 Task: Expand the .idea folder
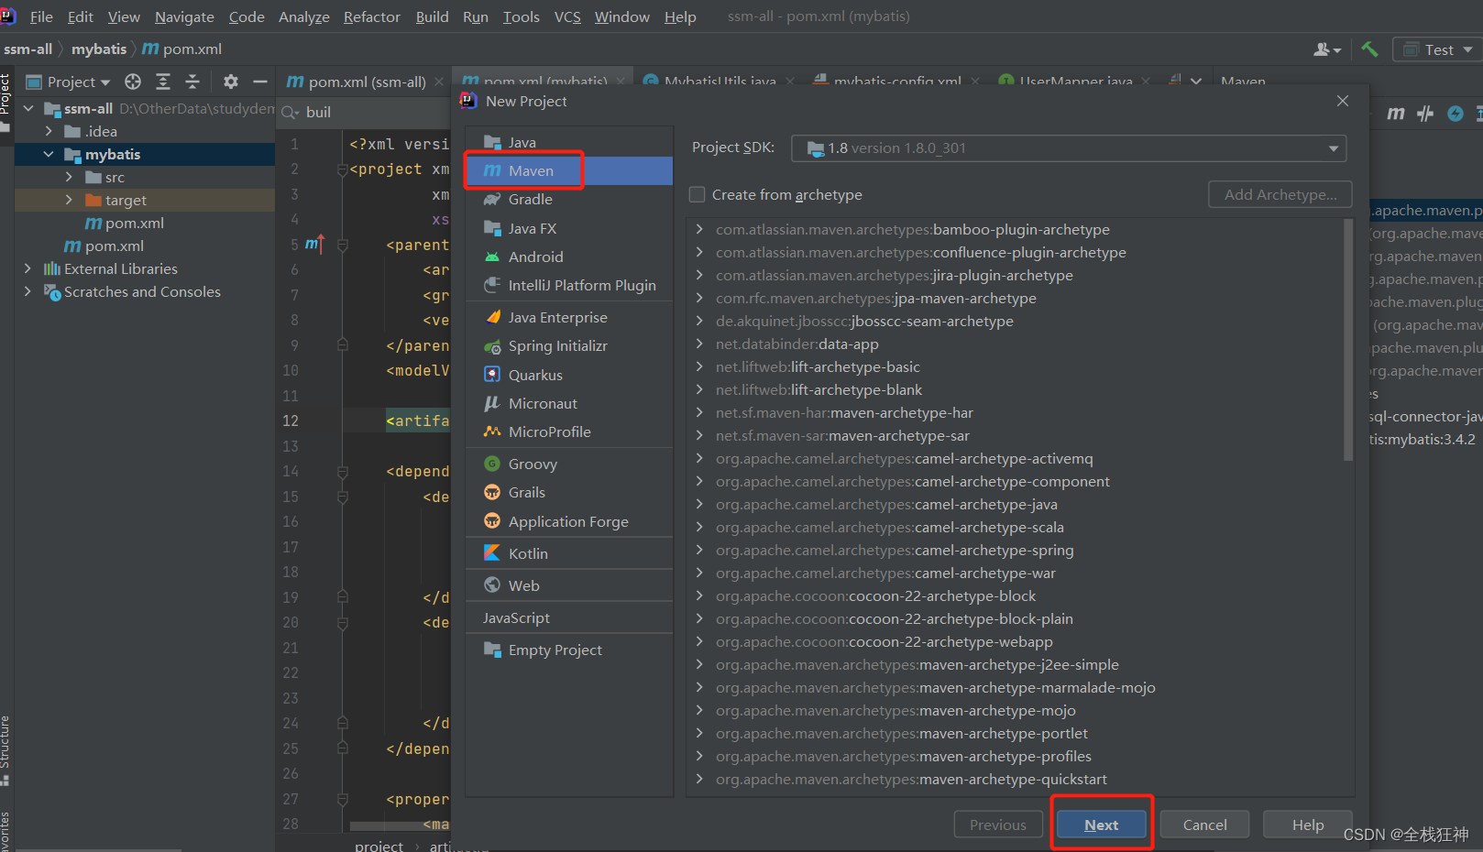[49, 131]
